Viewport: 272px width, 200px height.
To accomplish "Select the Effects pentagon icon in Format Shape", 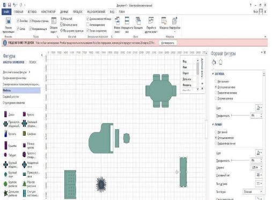I will point(220,62).
